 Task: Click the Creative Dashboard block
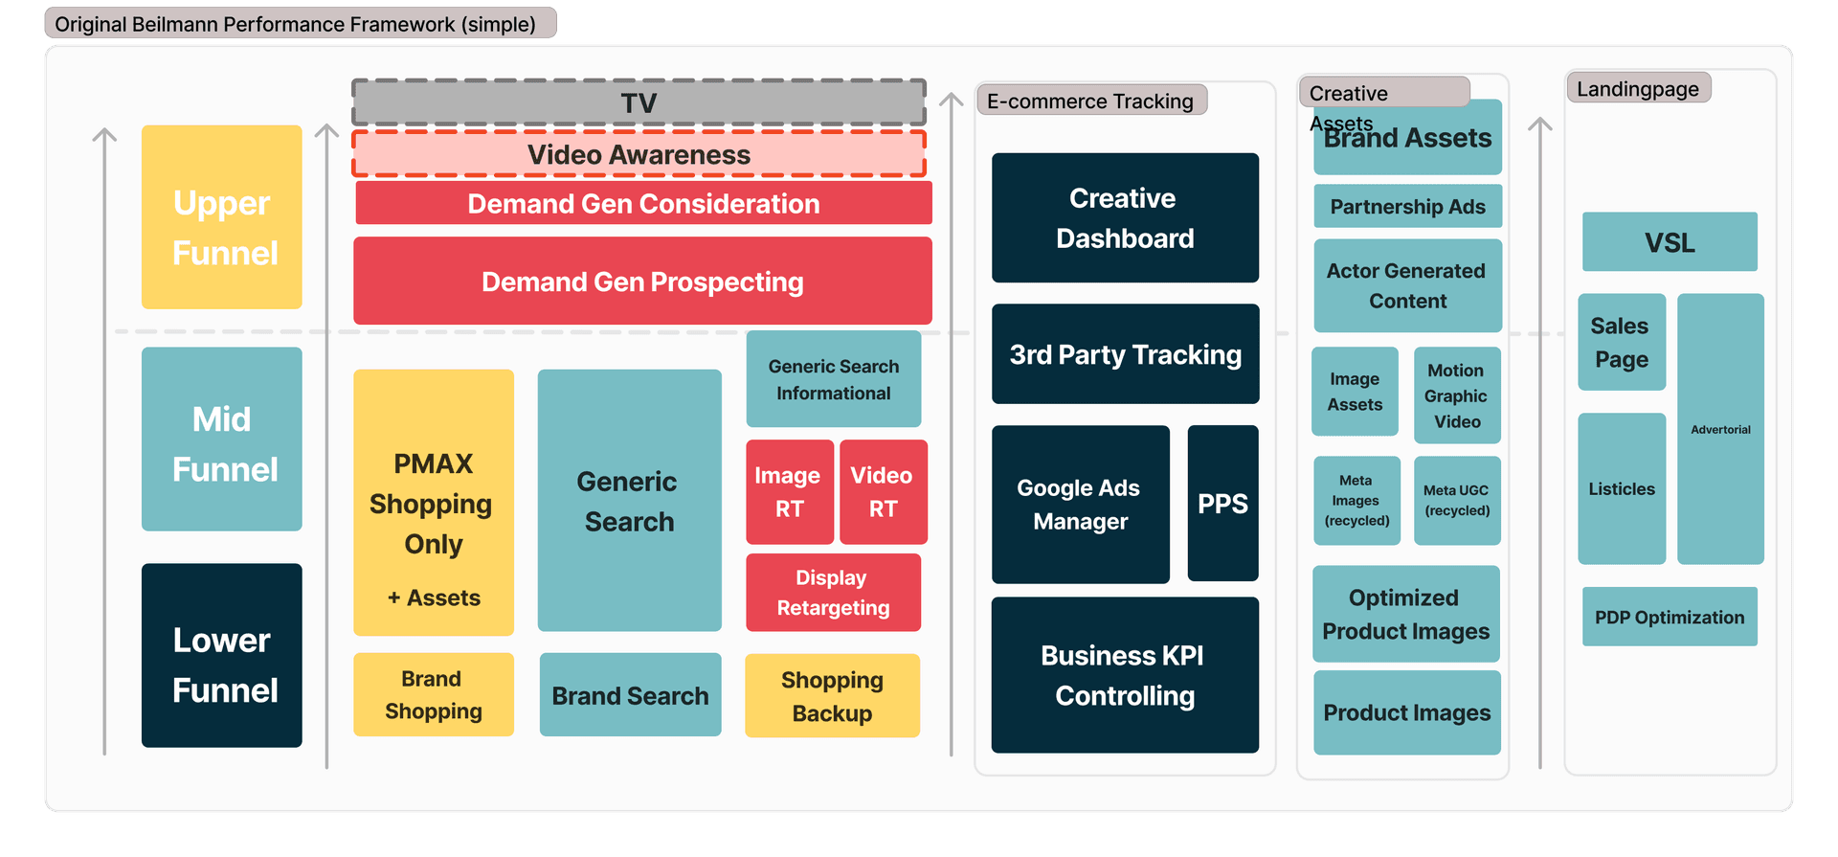[1125, 218]
